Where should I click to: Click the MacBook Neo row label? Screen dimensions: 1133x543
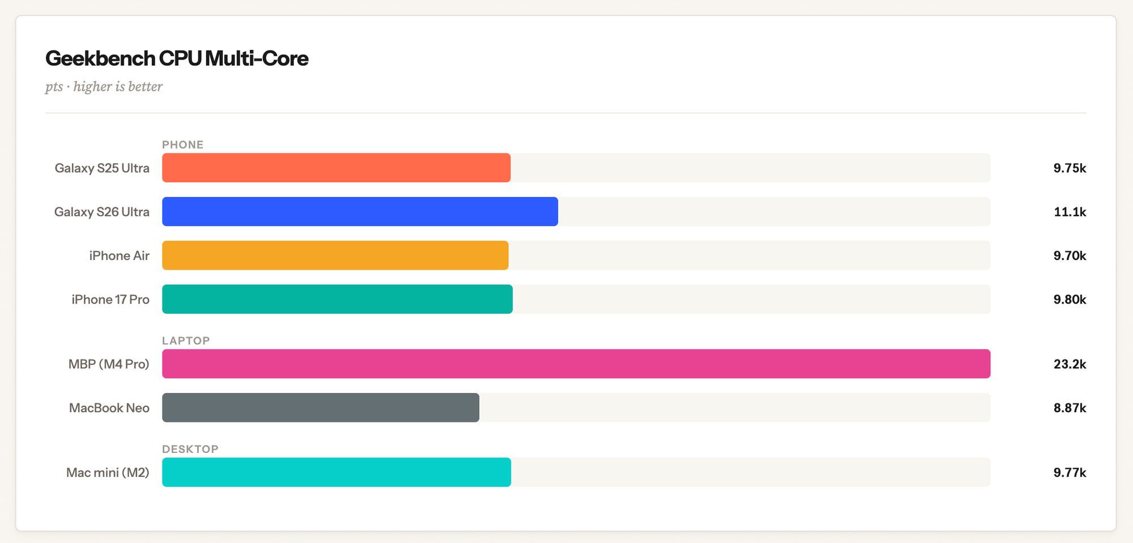click(109, 408)
